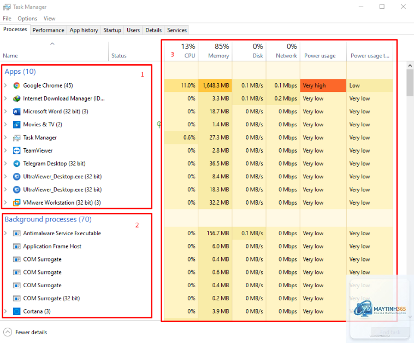Screen dimensions: 414x343
Task: Click the 27.3 MB Task Manager memory cell
Action: pyautogui.click(x=215, y=137)
